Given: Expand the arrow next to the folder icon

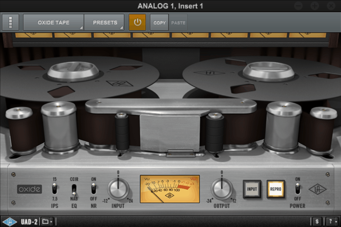Looking at the screenshot, I should pyautogui.click(x=51, y=222).
